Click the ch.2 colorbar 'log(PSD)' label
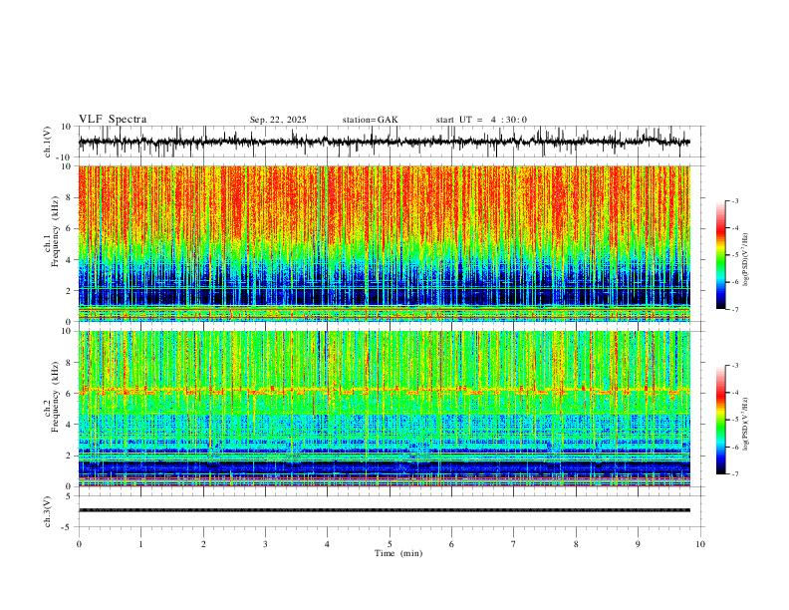This screenshot has width=789, height=610. (x=745, y=424)
